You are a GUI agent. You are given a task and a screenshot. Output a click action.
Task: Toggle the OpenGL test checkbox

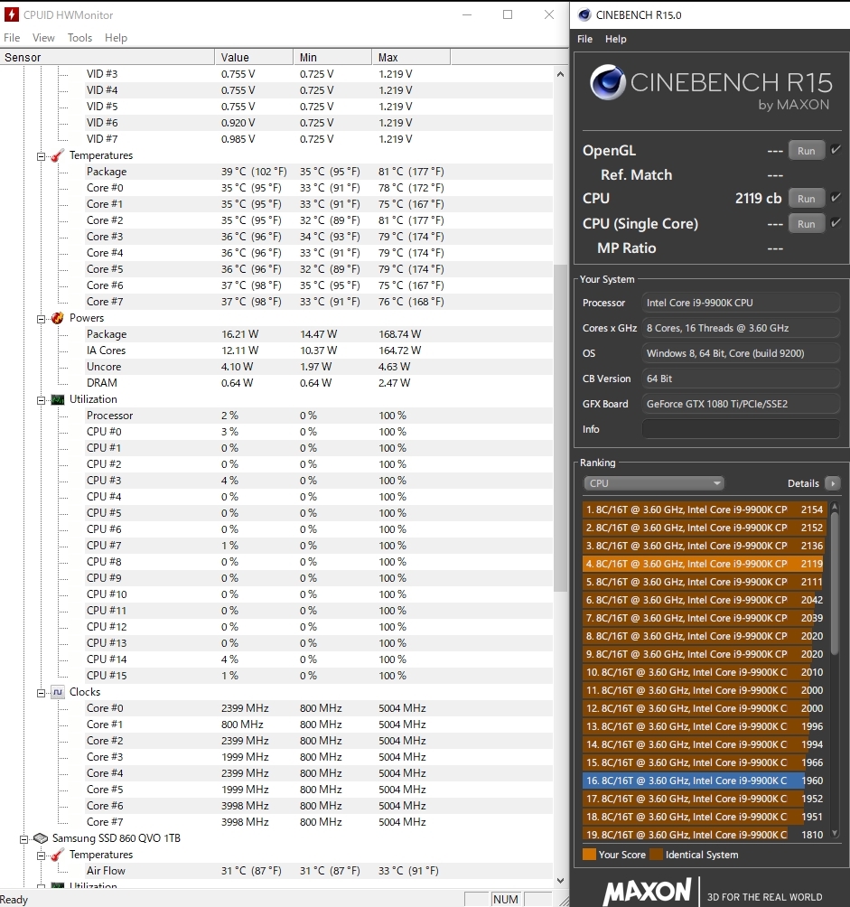(x=836, y=150)
